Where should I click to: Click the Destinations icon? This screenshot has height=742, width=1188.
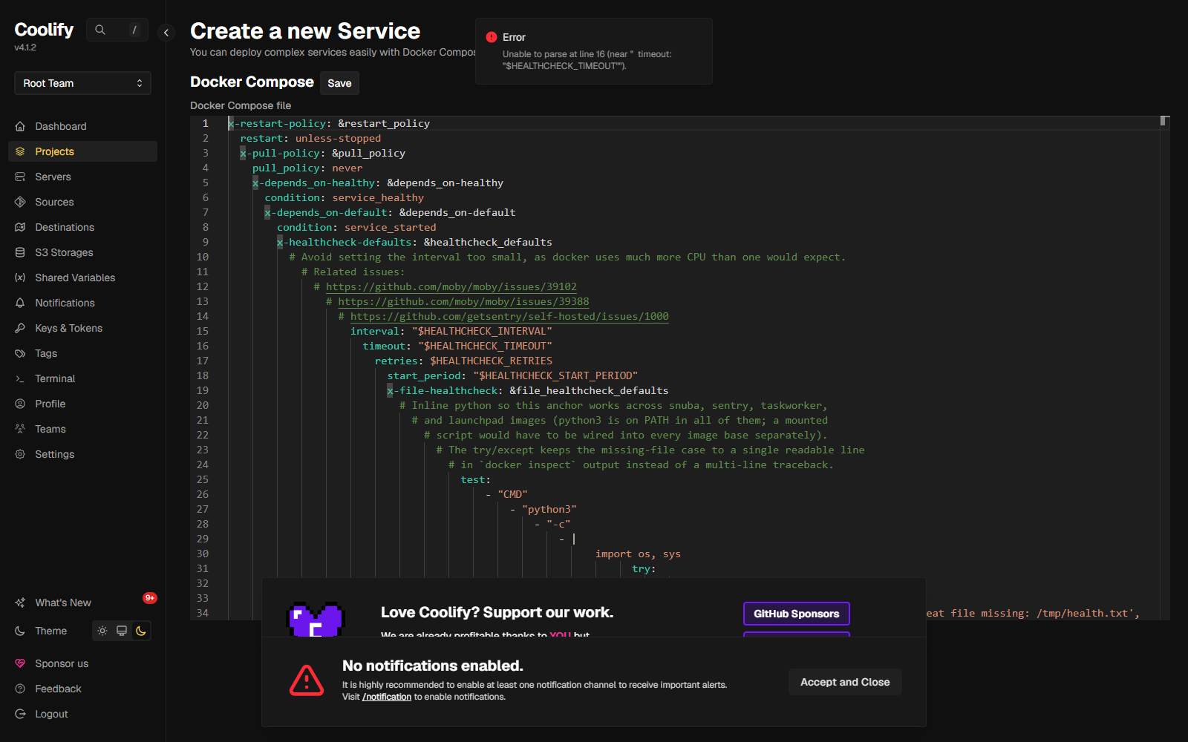tap(20, 227)
